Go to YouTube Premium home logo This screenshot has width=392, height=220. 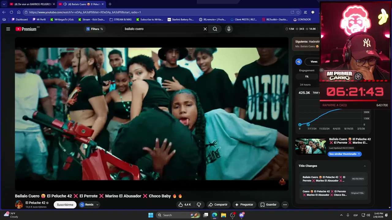26,29
